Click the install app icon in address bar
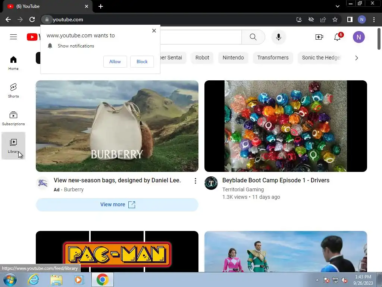 pyautogui.click(x=299, y=19)
